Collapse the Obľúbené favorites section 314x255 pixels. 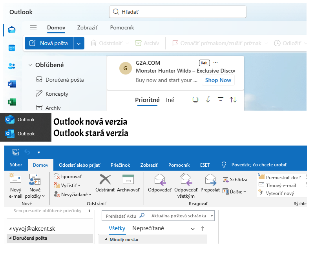30,65
